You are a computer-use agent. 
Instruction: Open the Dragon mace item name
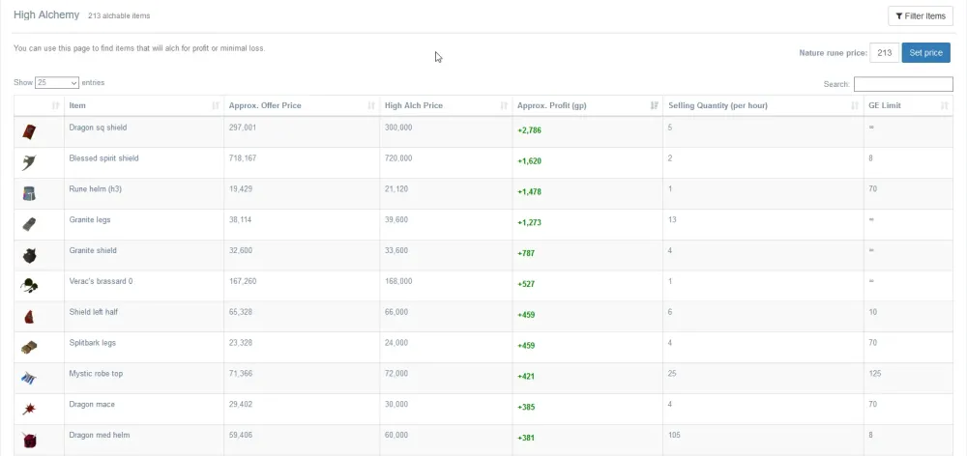pos(92,404)
